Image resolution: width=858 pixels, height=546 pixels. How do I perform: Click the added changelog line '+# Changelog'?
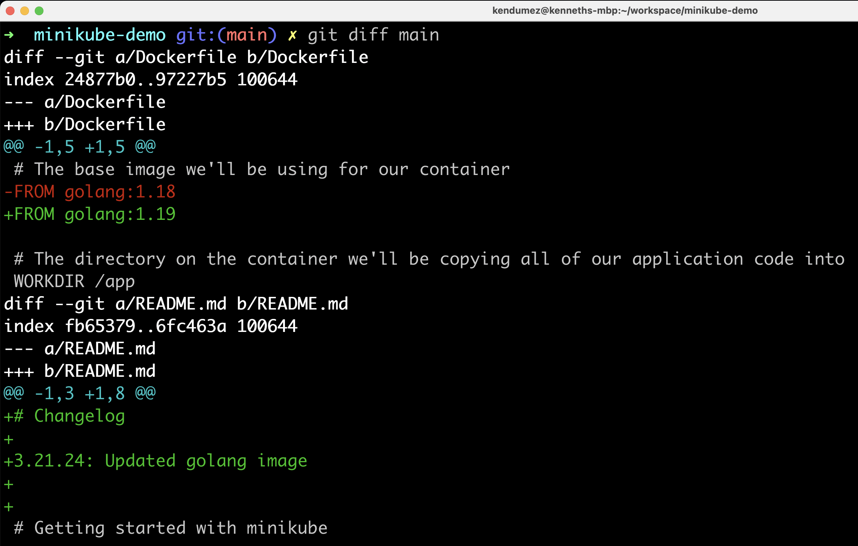click(x=64, y=415)
